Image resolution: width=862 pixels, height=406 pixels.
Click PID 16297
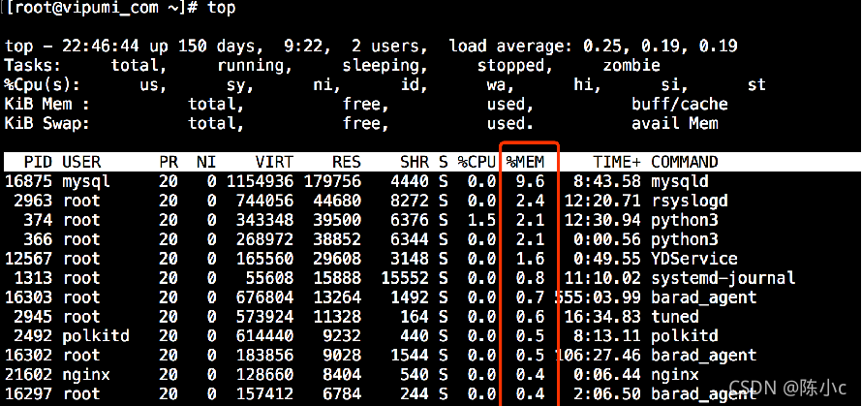click(29, 394)
